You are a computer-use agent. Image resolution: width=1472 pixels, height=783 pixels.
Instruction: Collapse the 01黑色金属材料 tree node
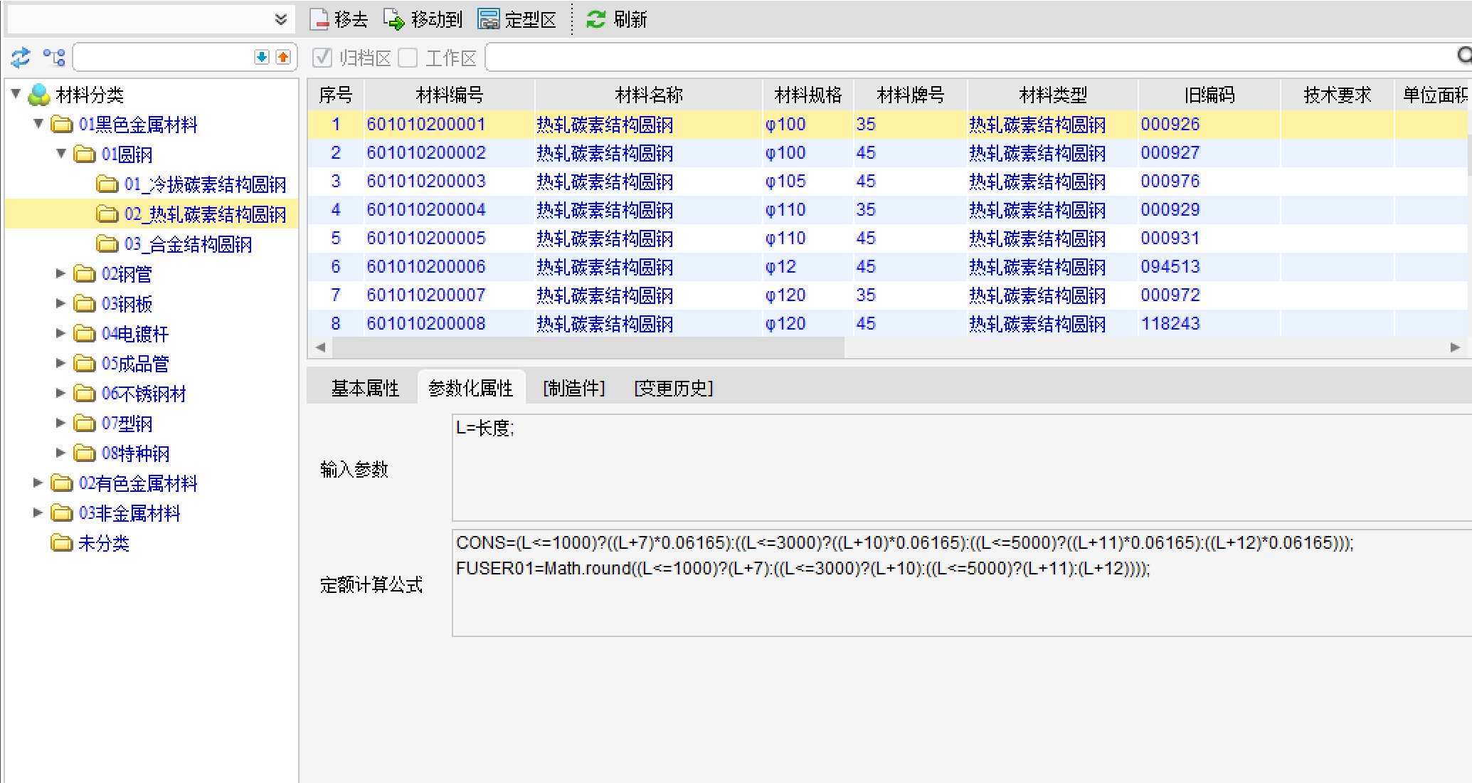point(38,124)
